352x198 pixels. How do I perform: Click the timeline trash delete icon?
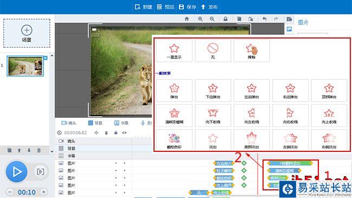click(106, 133)
